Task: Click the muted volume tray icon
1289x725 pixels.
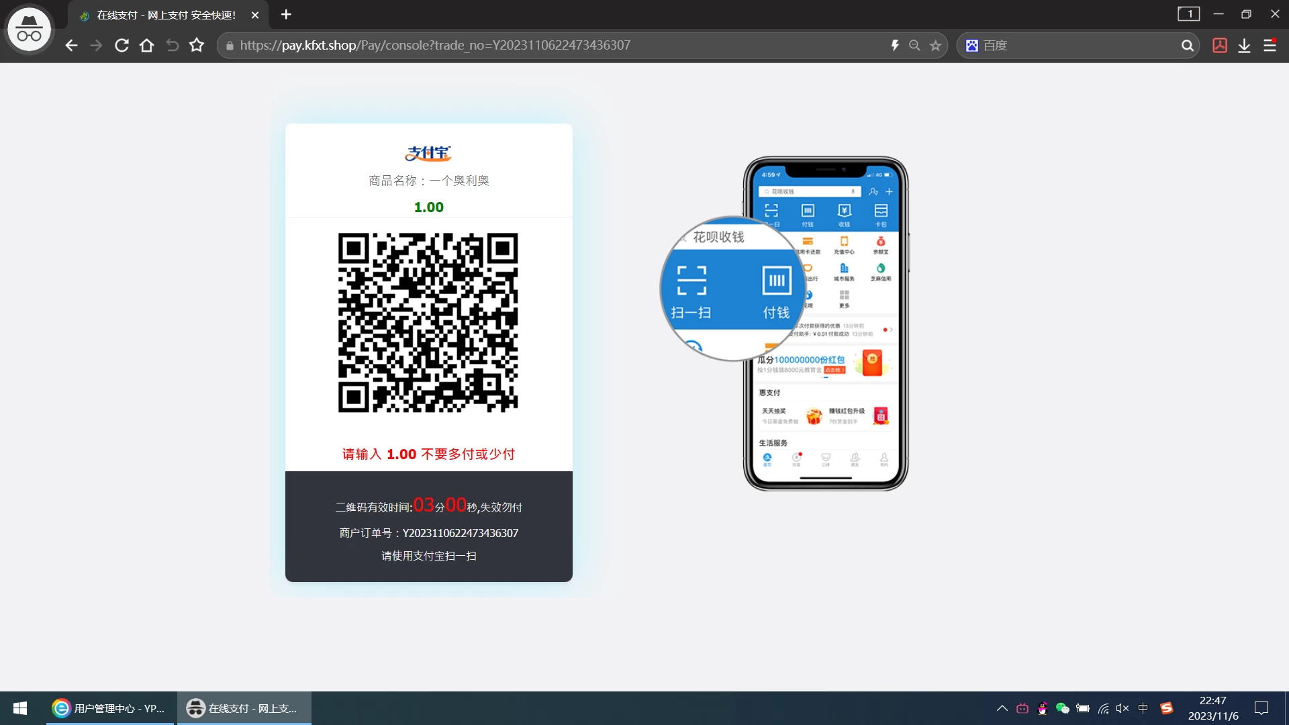Action: [x=1123, y=708]
